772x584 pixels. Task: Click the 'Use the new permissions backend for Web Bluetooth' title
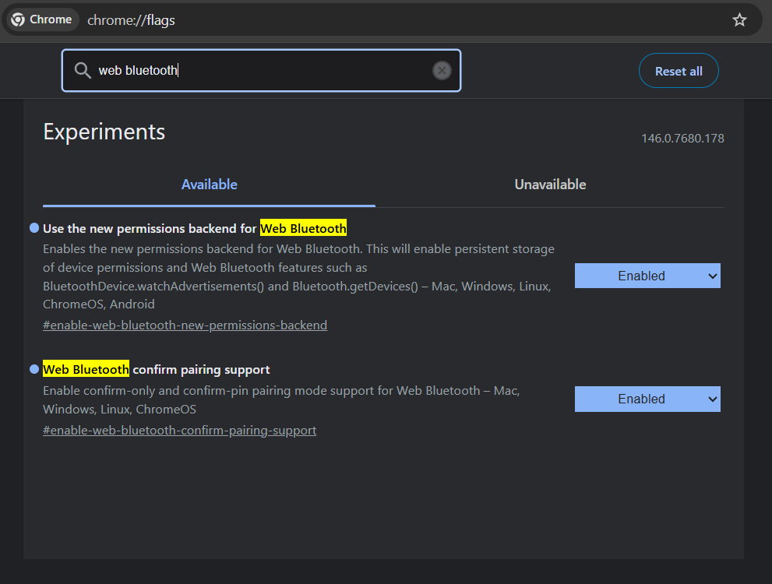tap(195, 228)
